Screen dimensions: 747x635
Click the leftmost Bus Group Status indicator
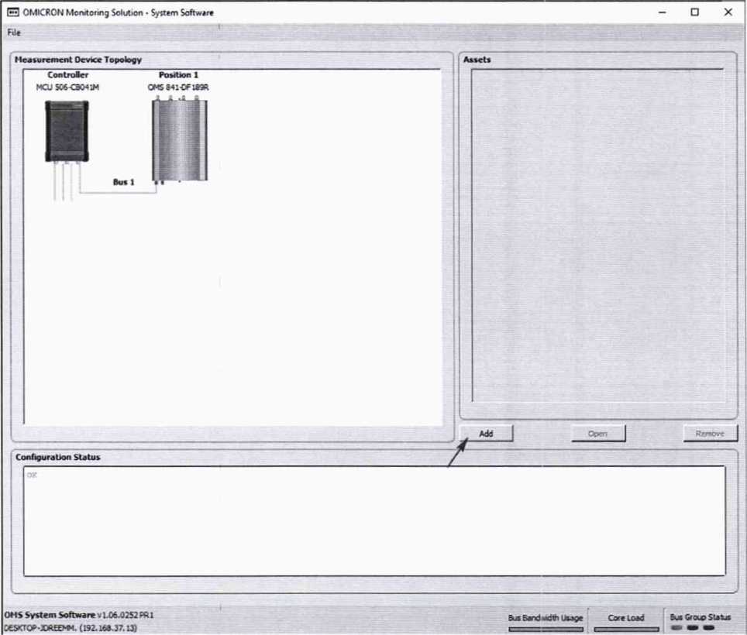pyautogui.click(x=677, y=628)
